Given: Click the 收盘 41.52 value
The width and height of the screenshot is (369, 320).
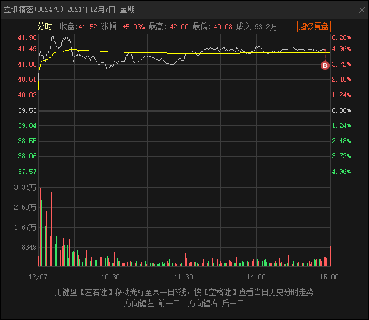Looking at the screenshot, I should tap(88, 27).
